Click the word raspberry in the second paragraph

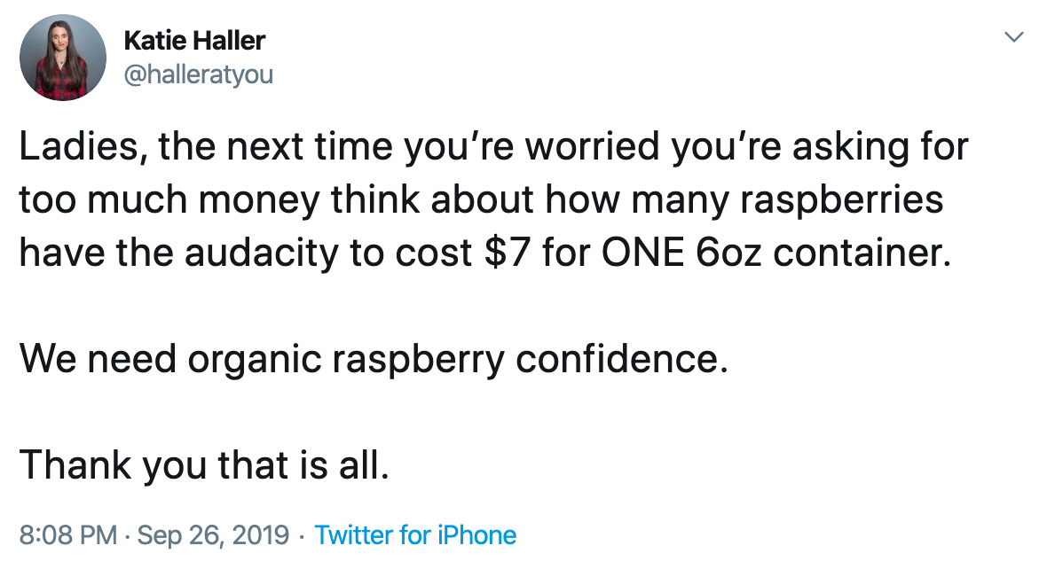click(x=419, y=360)
